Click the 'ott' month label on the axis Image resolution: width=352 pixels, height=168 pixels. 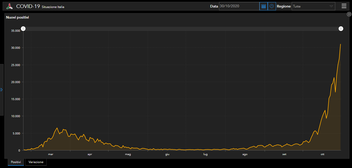[322, 154]
